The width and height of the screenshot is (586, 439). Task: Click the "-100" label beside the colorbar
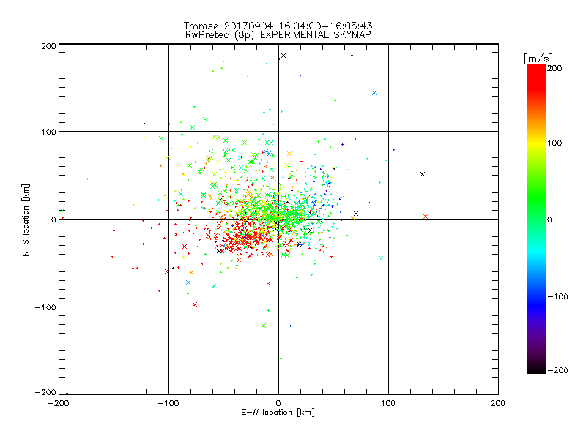[557, 296]
